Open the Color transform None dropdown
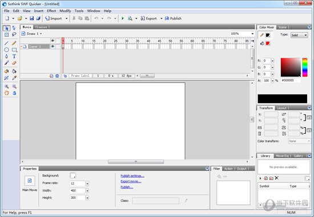Screen dimensions: 314x217 tap(299, 141)
